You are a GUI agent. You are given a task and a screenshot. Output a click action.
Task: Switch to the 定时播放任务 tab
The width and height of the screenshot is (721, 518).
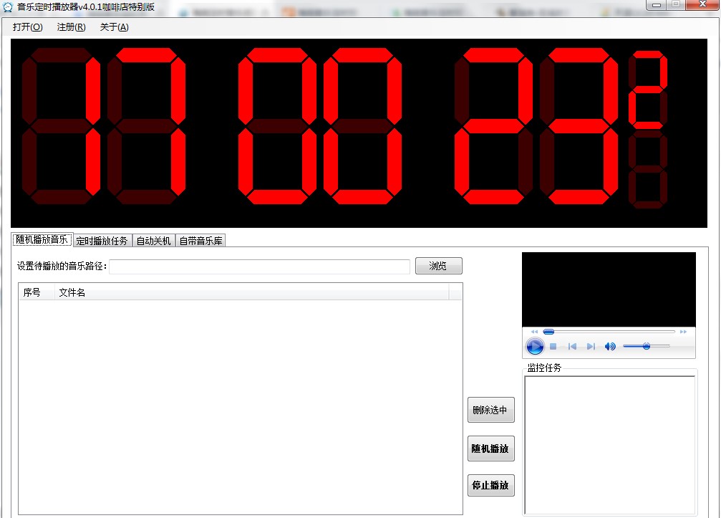tap(102, 241)
